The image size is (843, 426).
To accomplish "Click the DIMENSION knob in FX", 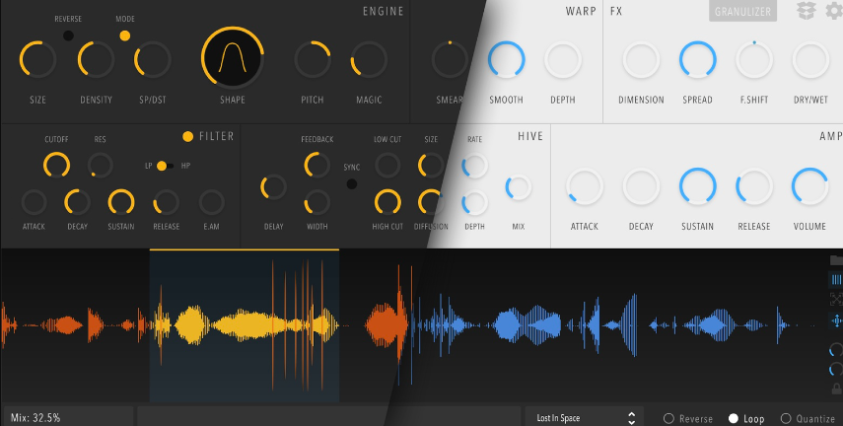I will (641, 59).
